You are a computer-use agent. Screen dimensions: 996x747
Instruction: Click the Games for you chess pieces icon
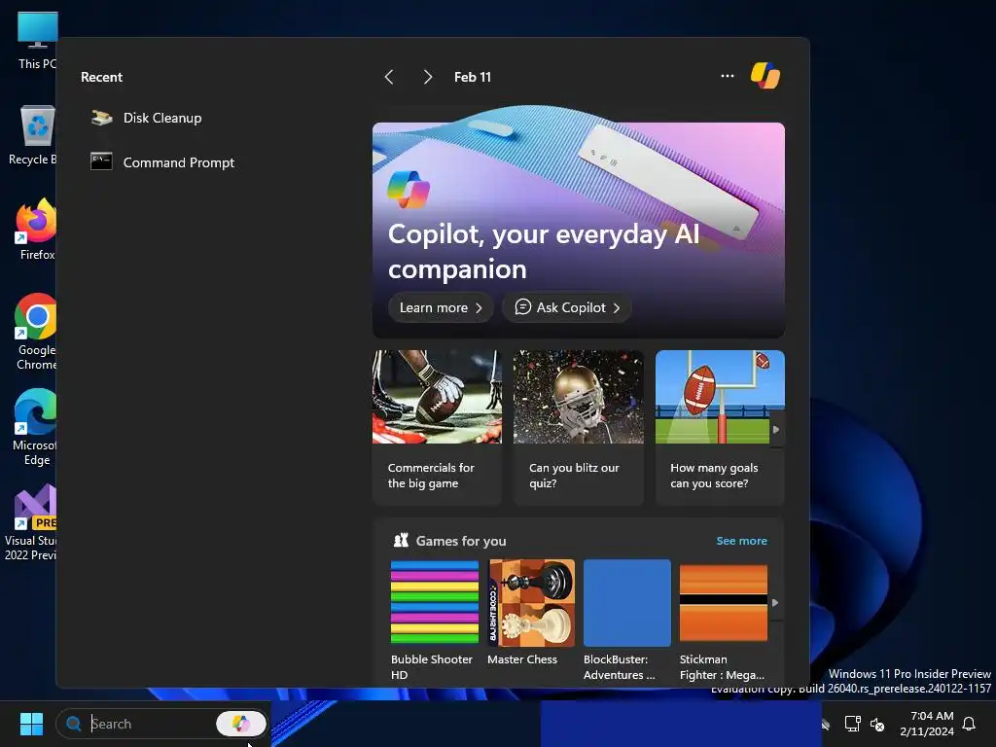[401, 541]
